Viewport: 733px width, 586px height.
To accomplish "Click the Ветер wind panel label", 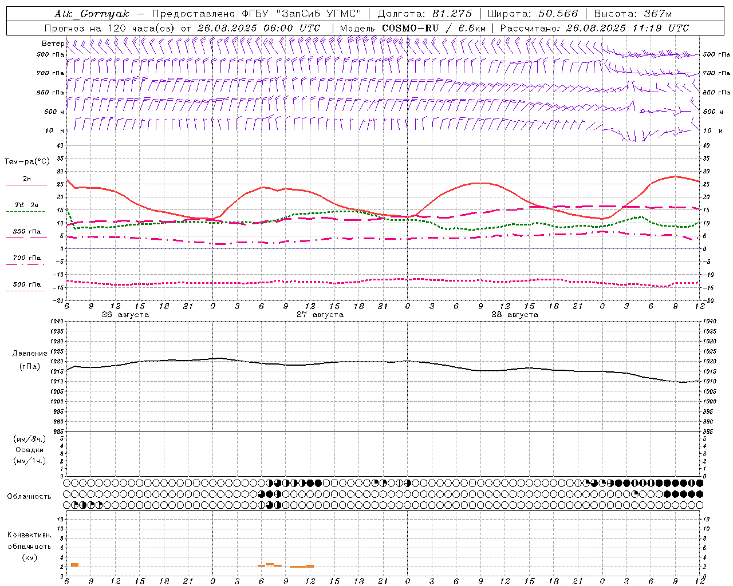I will [53, 43].
